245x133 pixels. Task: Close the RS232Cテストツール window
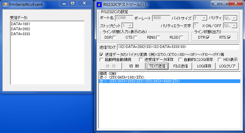click(236, 3)
